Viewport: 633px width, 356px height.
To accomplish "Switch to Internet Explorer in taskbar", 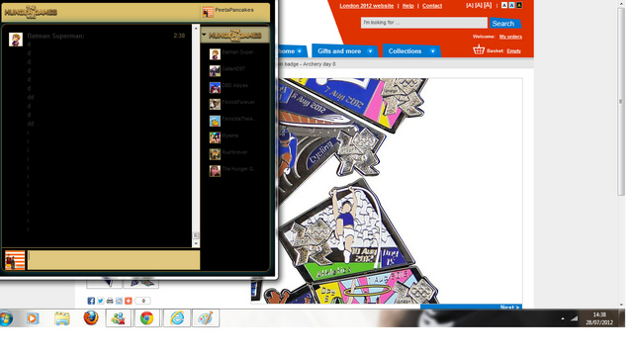I will tap(177, 318).
